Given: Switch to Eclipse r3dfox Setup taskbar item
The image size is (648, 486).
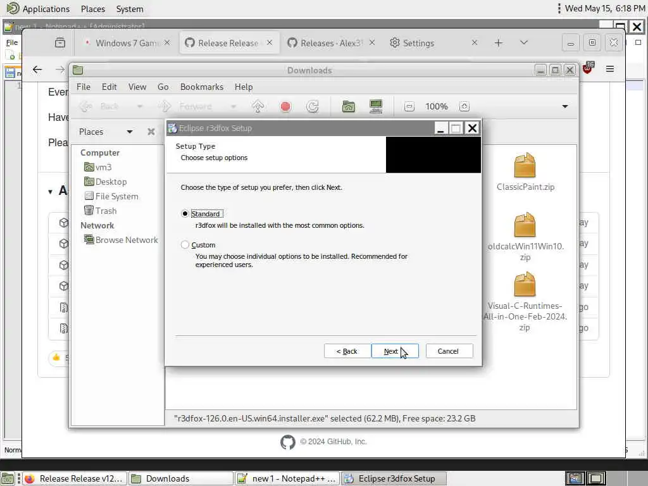Looking at the screenshot, I should (x=394, y=478).
